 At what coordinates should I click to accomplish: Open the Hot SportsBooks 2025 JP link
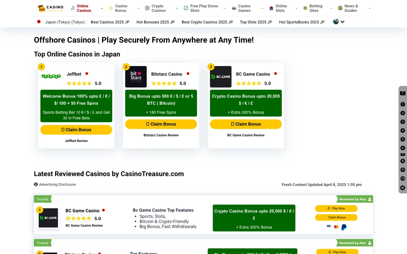click(x=302, y=22)
